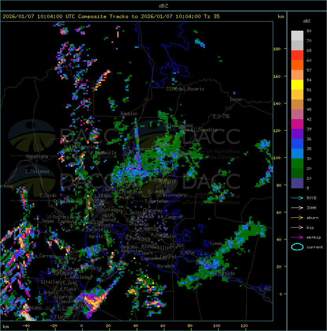
Task: Click the 'TUPUNGATO' map label
Action: 63,273
